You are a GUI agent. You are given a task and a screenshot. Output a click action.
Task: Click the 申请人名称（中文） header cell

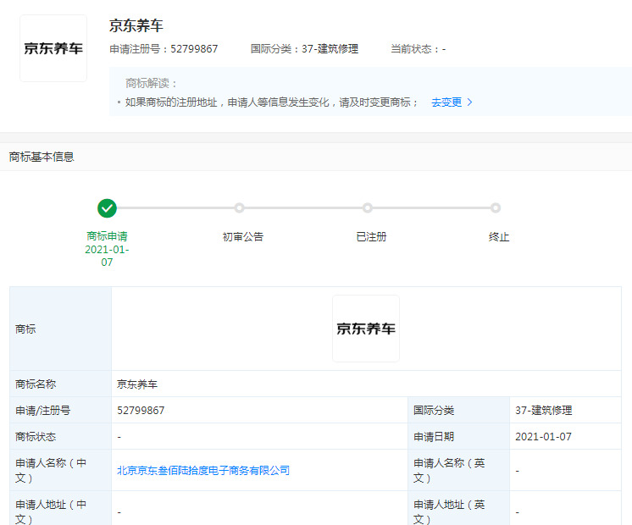tap(60, 470)
